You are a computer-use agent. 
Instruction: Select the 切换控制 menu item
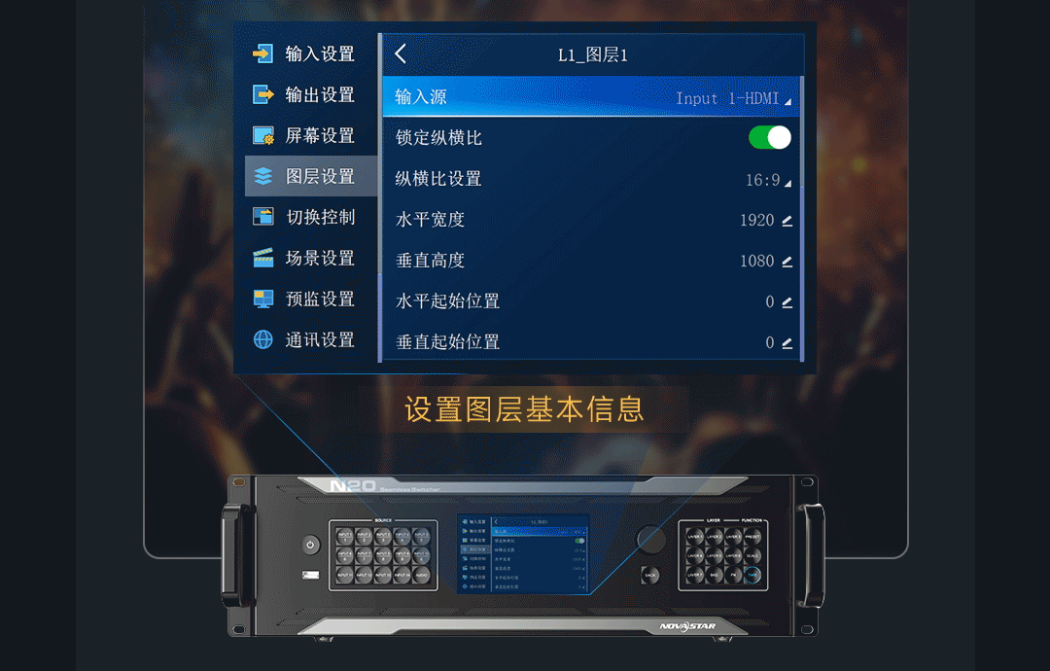(x=320, y=217)
